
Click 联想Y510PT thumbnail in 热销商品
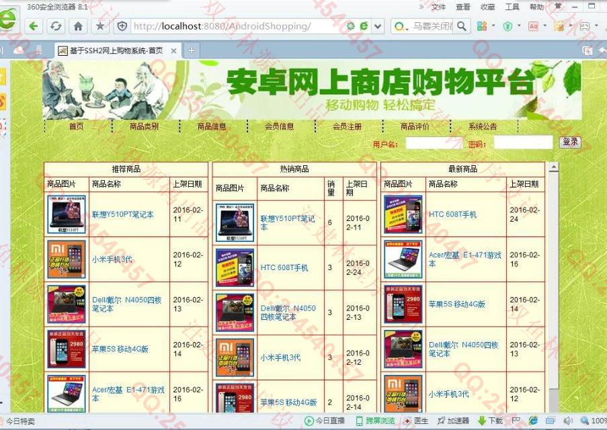(x=235, y=222)
